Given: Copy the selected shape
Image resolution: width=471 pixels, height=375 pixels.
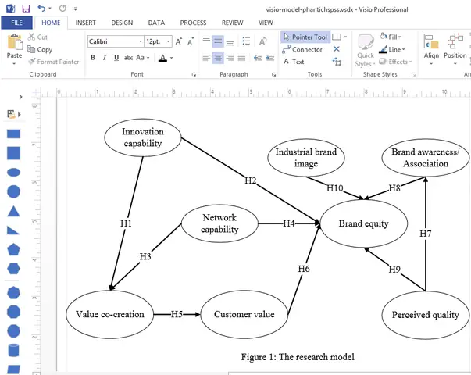Looking at the screenshot, I should 40,49.
